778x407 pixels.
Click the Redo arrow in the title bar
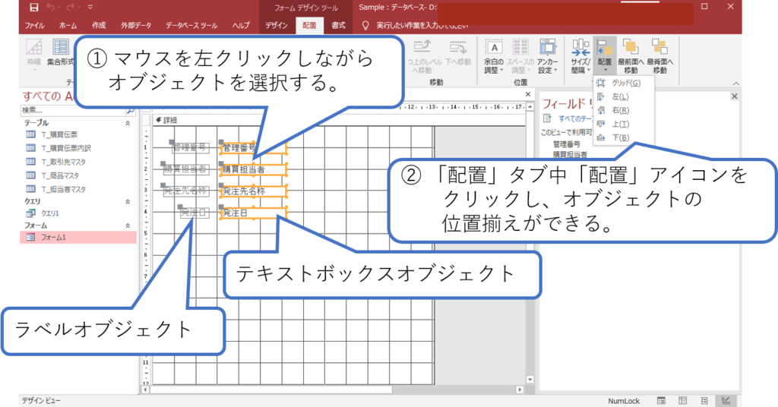(x=71, y=7)
